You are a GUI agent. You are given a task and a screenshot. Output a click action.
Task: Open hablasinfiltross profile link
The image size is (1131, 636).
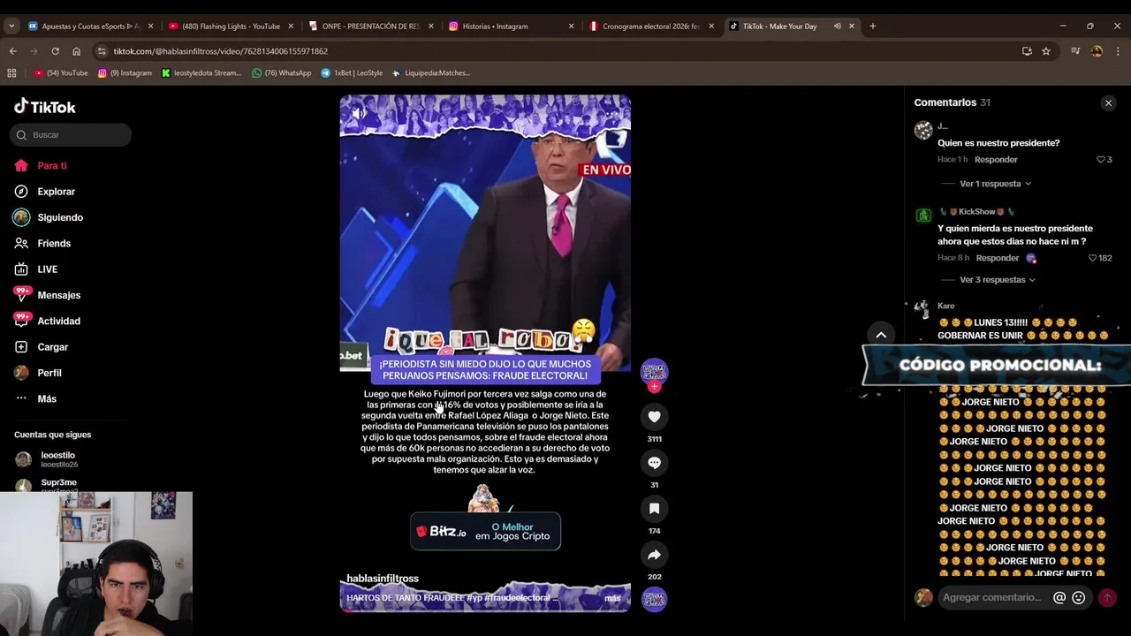tap(383, 579)
